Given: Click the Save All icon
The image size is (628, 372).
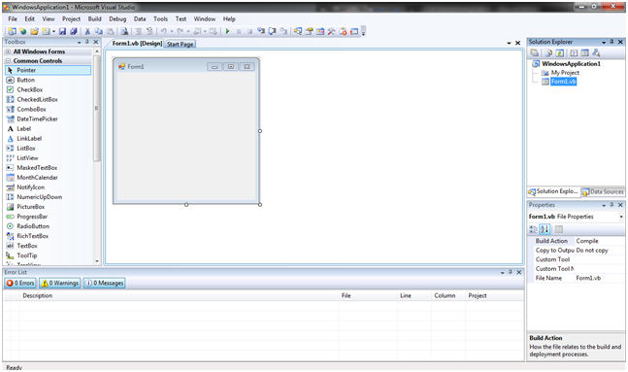Looking at the screenshot, I should click(74, 31).
